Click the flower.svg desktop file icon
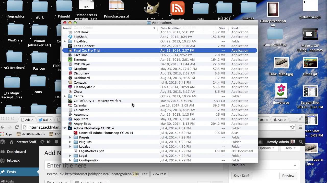The width and height of the screenshot is (327, 183). (x=281, y=91)
